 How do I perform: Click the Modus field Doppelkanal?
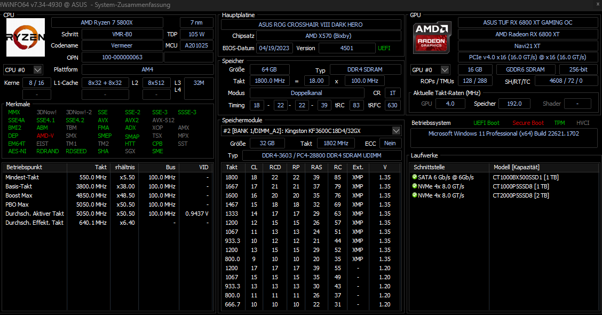(x=307, y=93)
